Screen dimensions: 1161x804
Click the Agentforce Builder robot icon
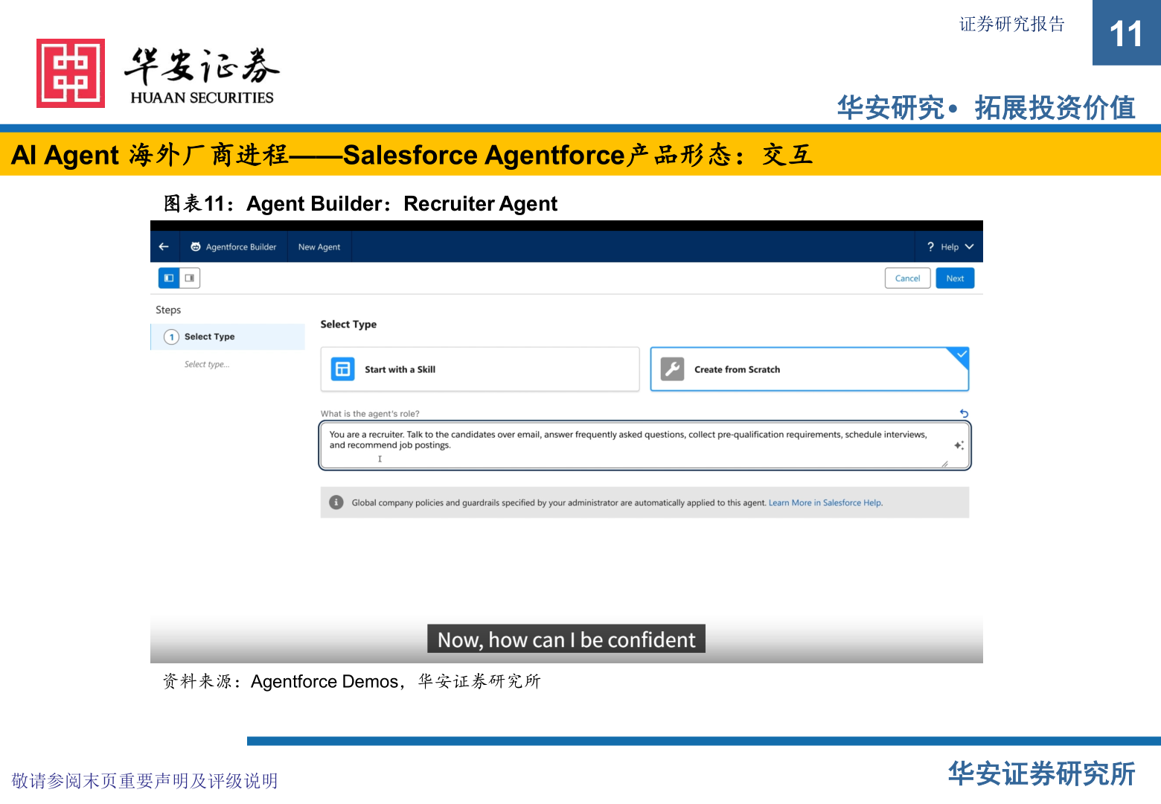point(196,246)
